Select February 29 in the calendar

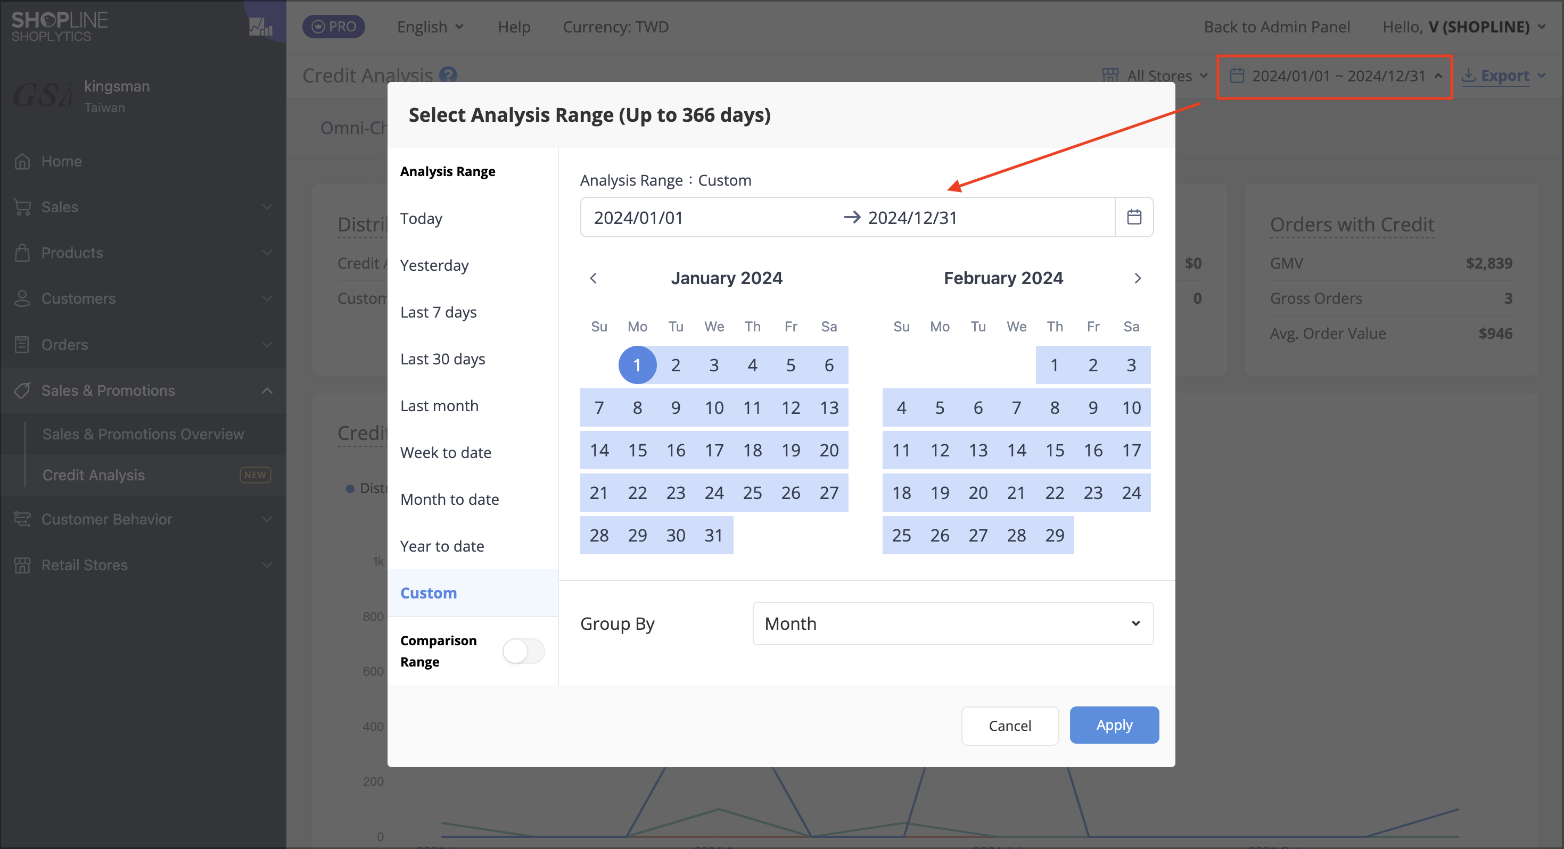pos(1055,535)
